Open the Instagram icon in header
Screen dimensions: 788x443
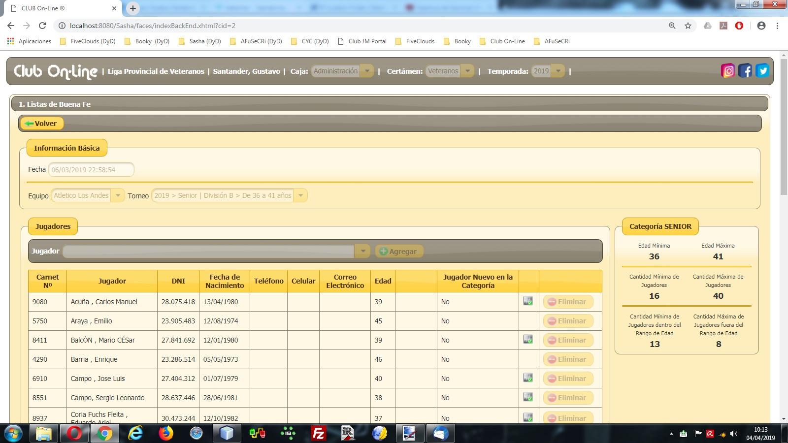click(728, 71)
